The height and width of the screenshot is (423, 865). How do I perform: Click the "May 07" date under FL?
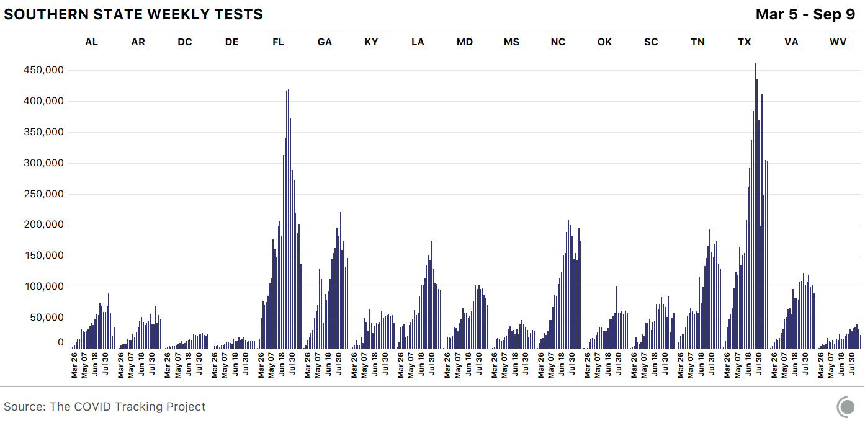point(271,366)
